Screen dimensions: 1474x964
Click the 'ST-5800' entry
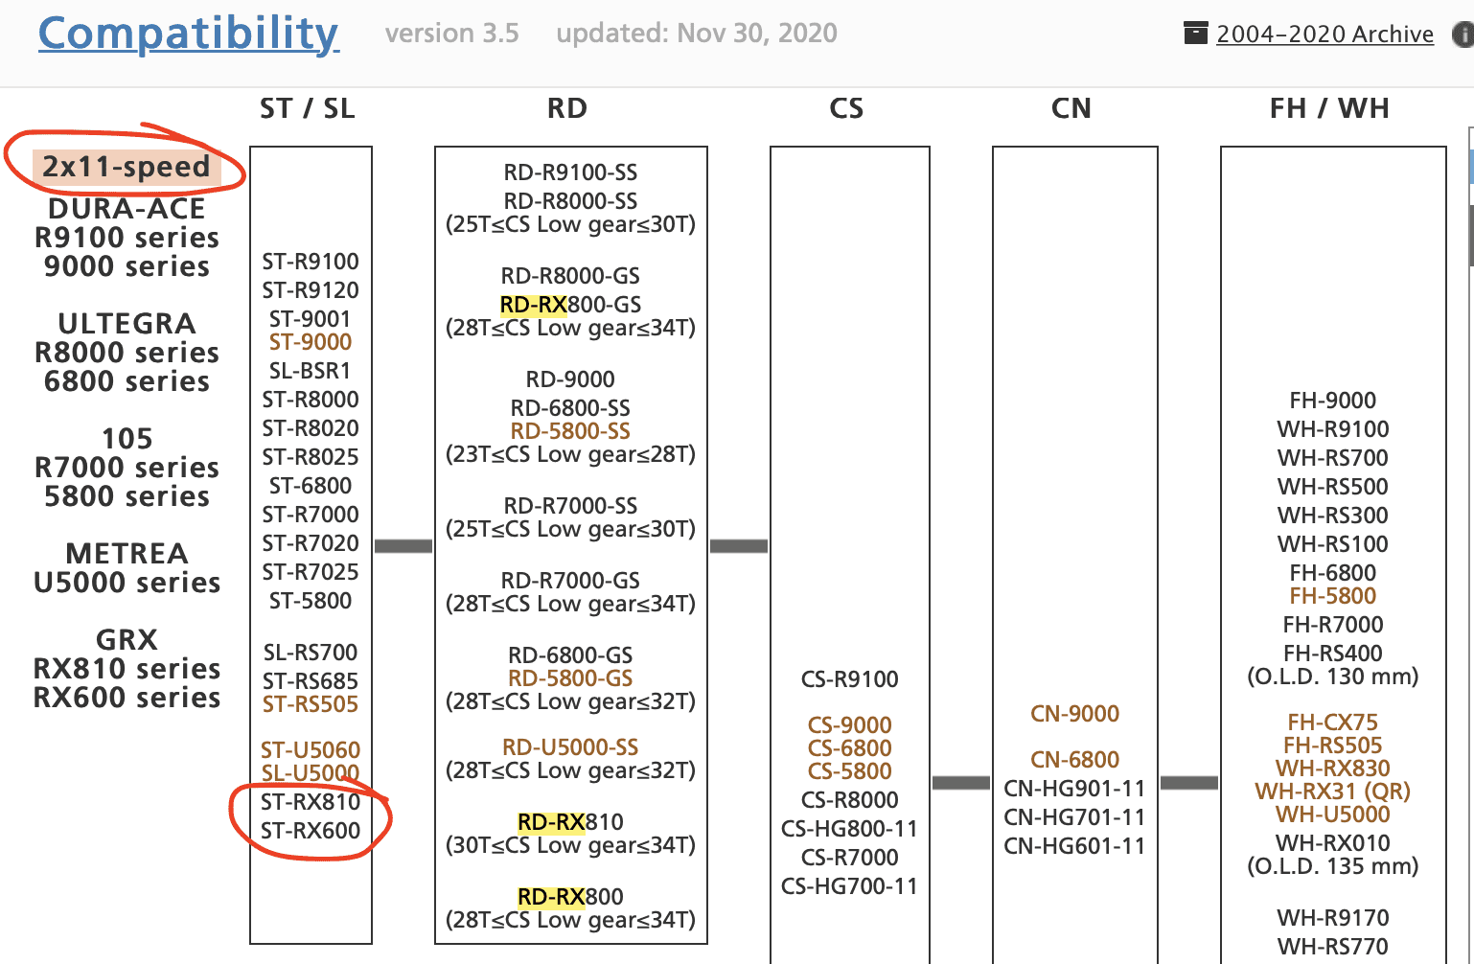point(311,601)
